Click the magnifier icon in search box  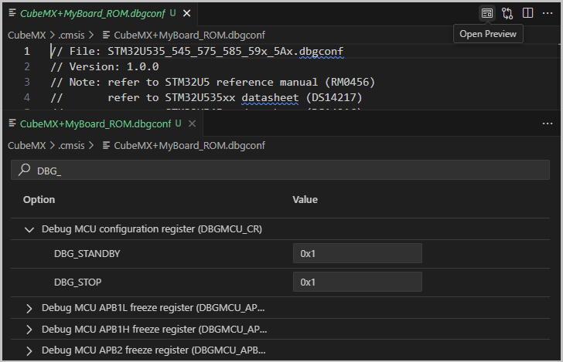(x=24, y=171)
